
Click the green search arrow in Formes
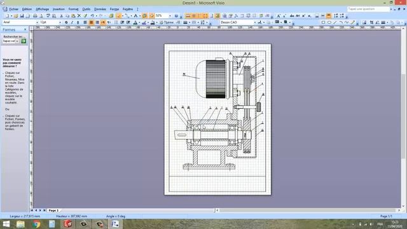click(24, 41)
